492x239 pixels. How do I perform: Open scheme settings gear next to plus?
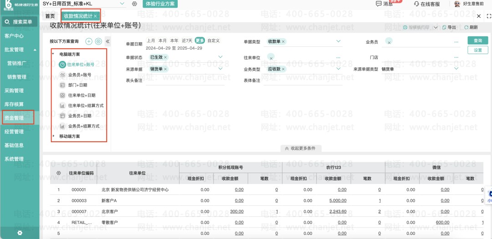[98, 41]
